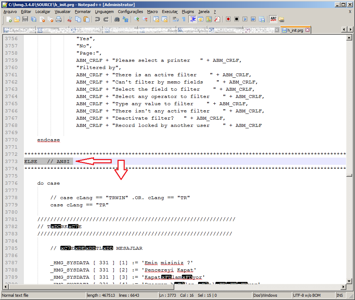Click the Print icon in toolbar
Image resolution: width=355 pixels, height=300 pixels.
[x=59, y=19]
